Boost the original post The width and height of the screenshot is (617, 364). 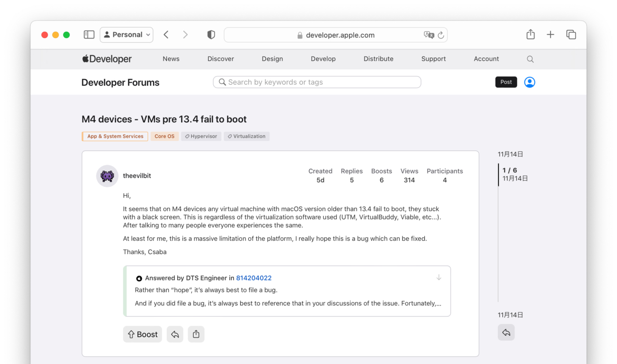pyautogui.click(x=143, y=334)
